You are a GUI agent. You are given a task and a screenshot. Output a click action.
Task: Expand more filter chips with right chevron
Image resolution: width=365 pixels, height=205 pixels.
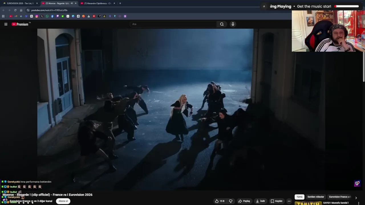coord(356,198)
